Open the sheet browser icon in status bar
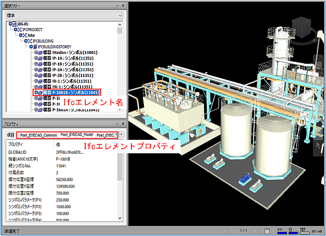This screenshot has height=236, width=326. pyautogui.click(x=267, y=231)
